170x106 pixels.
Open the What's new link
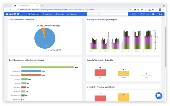click(144, 14)
